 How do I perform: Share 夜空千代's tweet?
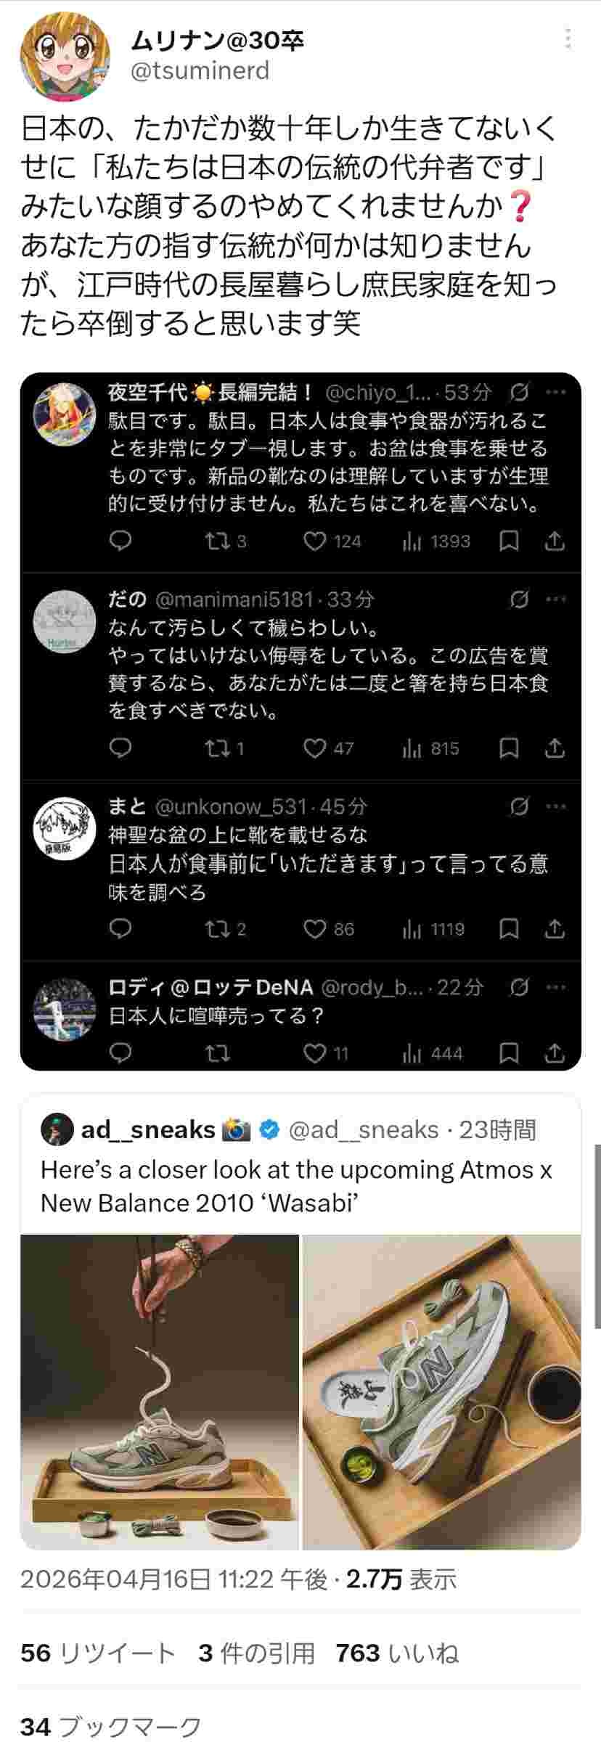[x=555, y=541]
